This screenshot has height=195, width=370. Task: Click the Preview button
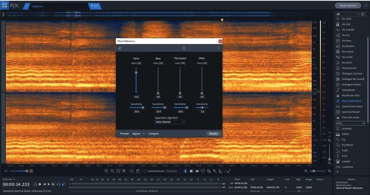pyautogui.click(x=124, y=134)
